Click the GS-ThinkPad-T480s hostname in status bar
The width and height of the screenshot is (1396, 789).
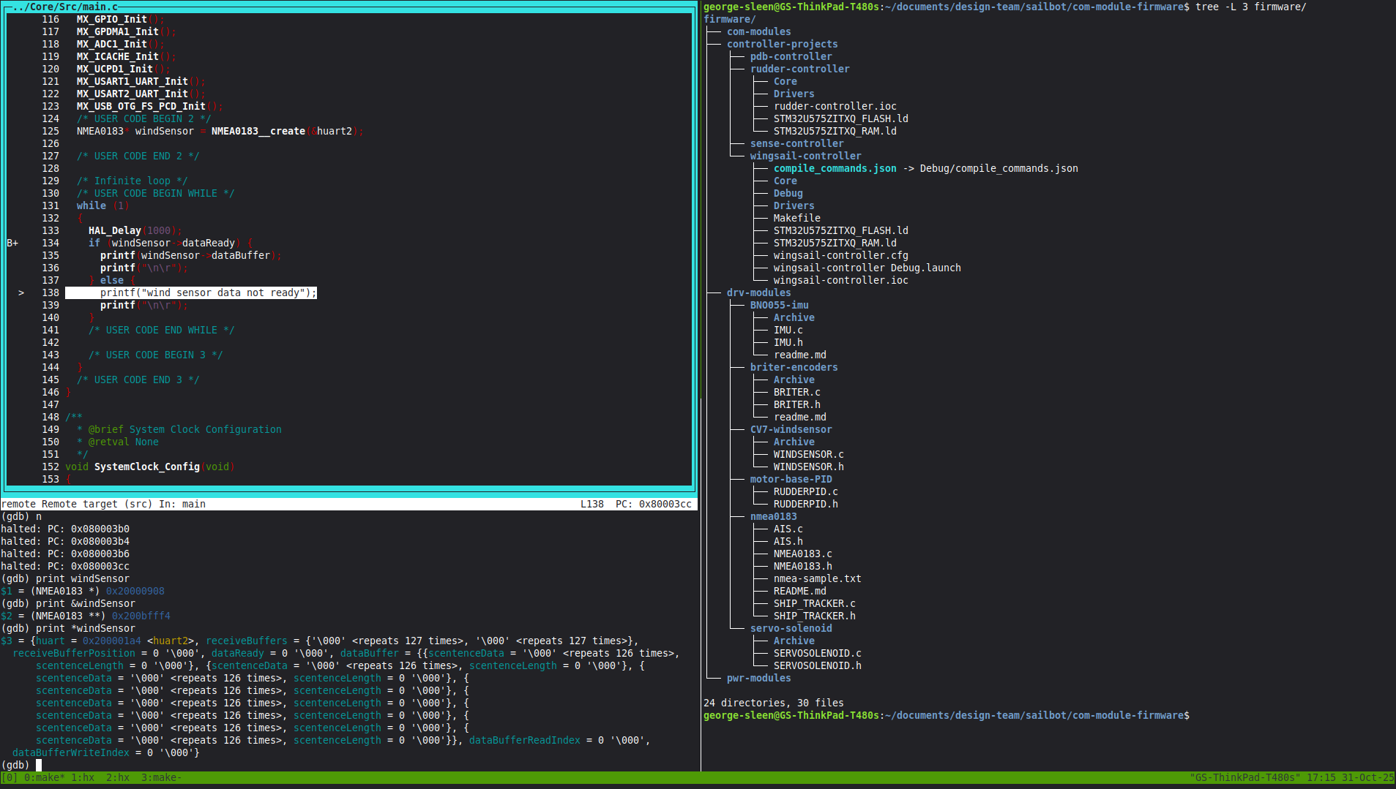[x=1245, y=777]
